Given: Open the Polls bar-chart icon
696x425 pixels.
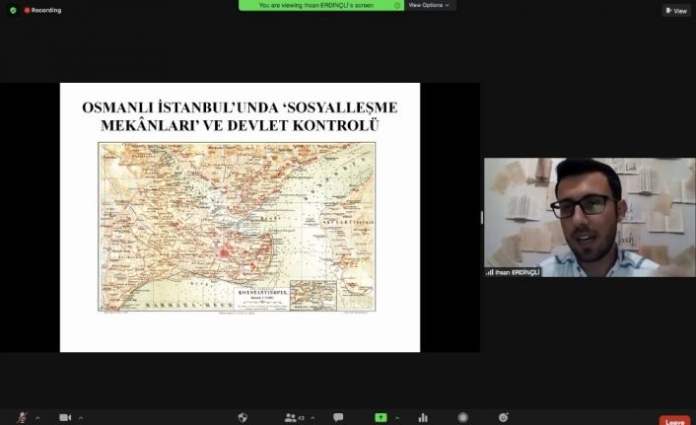Looking at the screenshot, I should click(x=423, y=417).
